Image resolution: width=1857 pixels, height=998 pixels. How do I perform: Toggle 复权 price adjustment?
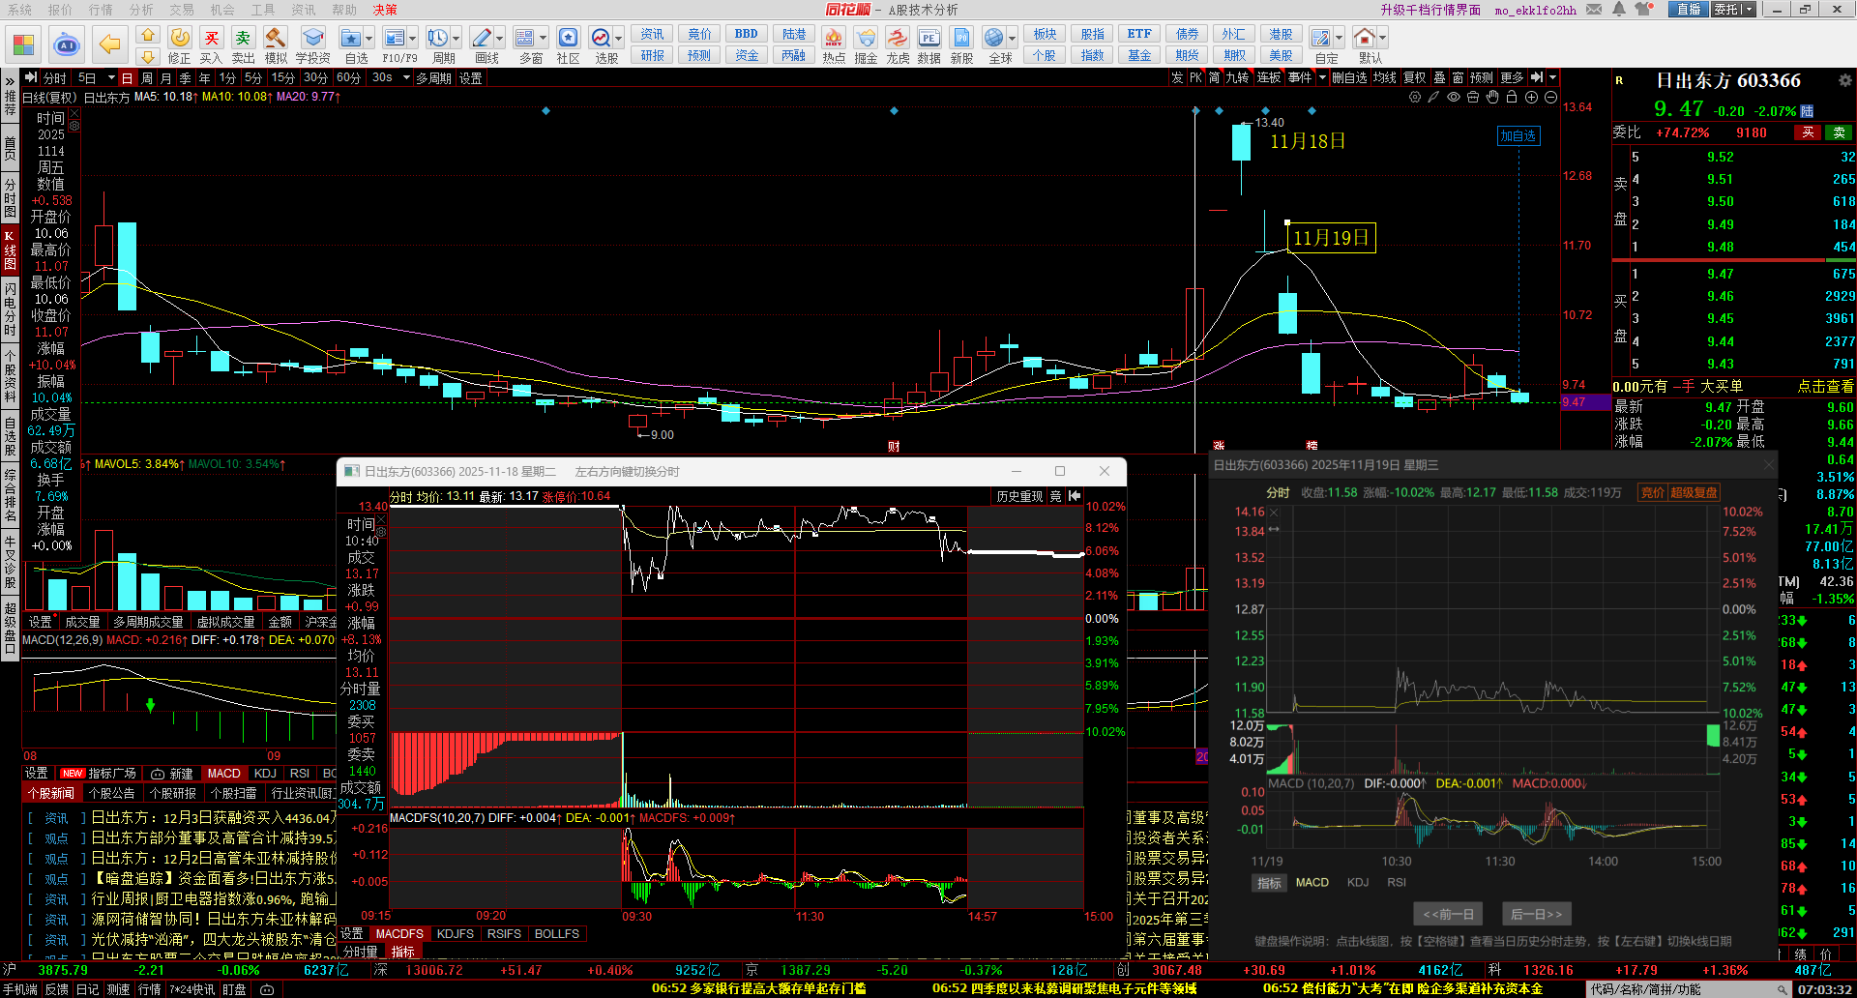(x=1414, y=77)
